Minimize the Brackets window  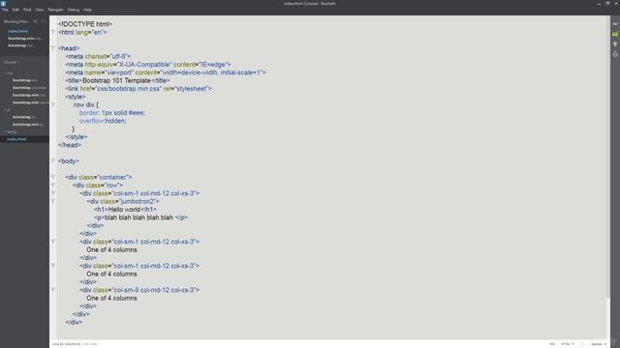click(x=599, y=4)
